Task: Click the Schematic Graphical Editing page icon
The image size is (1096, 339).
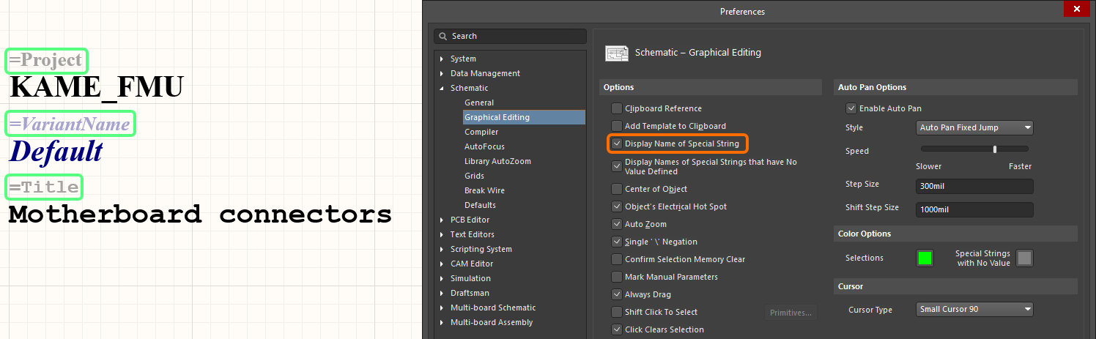Action: coord(615,53)
